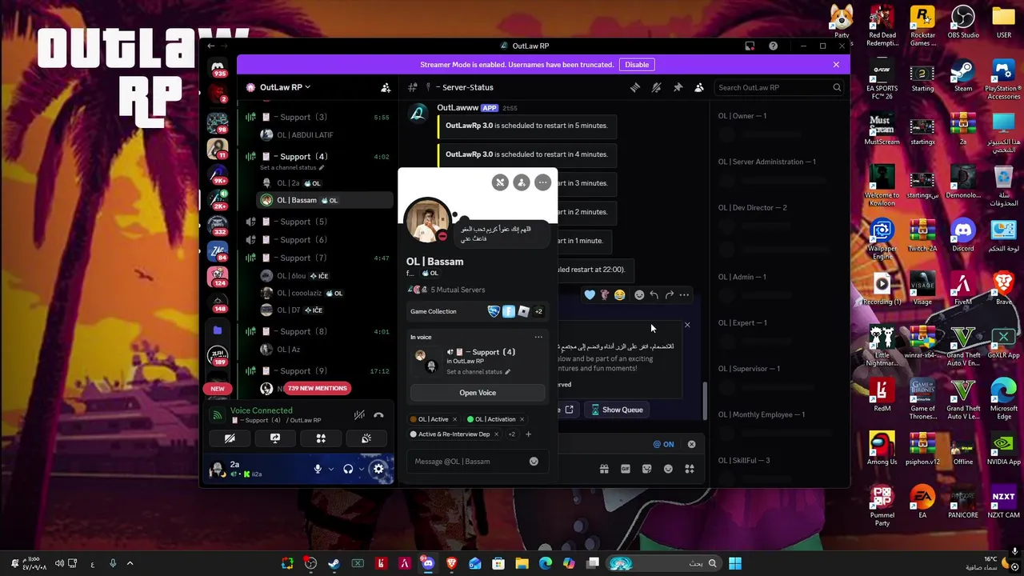Turn on camera in voice panel
Screen dimensions: 1024x576
coord(230,438)
